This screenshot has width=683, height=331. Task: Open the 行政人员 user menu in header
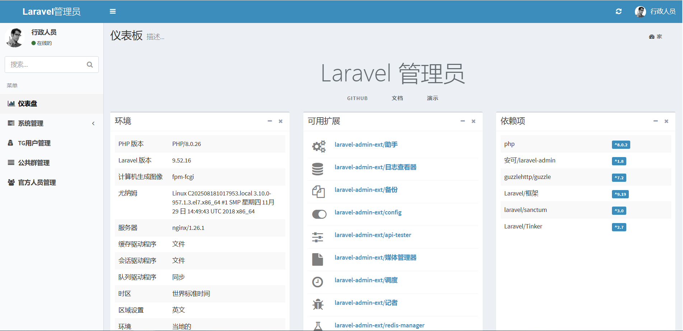pos(655,11)
